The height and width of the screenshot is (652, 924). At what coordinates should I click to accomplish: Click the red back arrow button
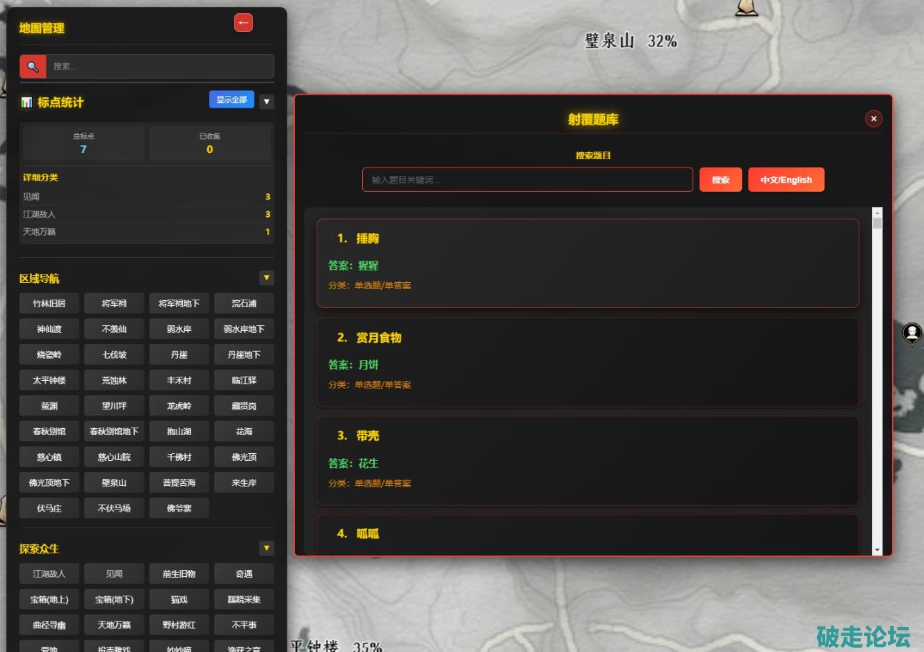coord(243,23)
